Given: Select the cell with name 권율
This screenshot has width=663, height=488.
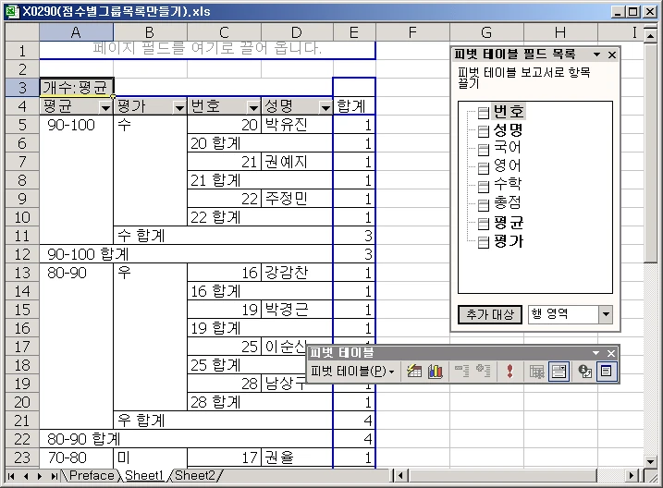Looking at the screenshot, I should point(297,457).
